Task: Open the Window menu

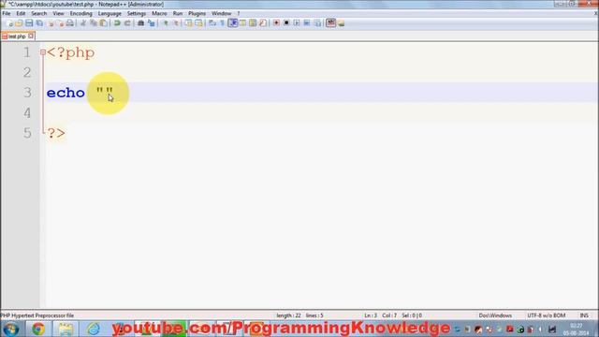Action: 222,13
